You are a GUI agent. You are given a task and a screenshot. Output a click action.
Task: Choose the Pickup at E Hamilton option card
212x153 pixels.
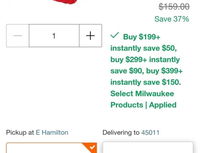(x=51, y=148)
